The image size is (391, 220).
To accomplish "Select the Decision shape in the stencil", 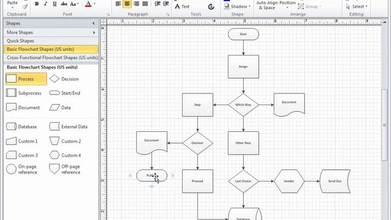I will click(64, 79).
